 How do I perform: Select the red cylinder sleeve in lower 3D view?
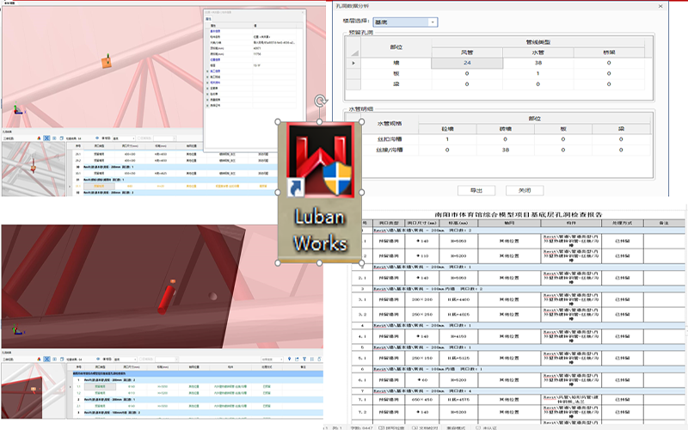click(166, 299)
